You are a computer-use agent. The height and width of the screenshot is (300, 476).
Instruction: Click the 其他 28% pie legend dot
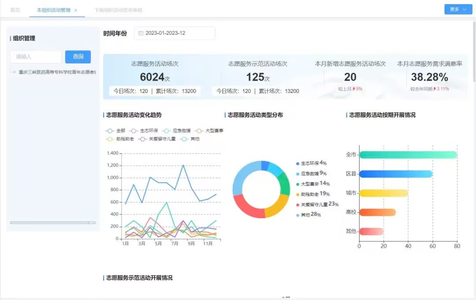point(298,215)
